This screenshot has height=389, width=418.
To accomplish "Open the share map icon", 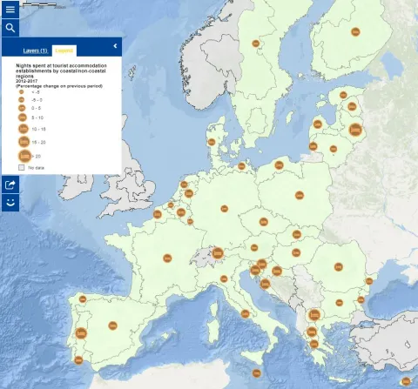I will tap(10, 184).
